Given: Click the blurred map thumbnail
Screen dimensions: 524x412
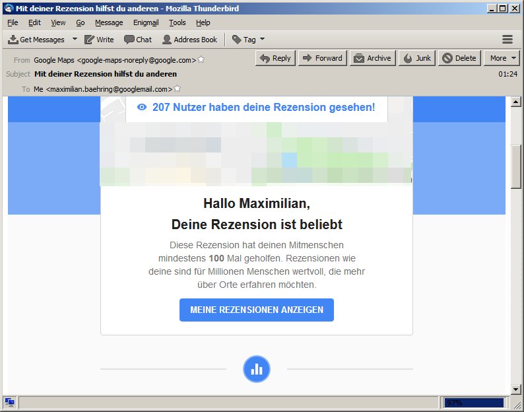Looking at the screenshot, I should click(x=256, y=154).
